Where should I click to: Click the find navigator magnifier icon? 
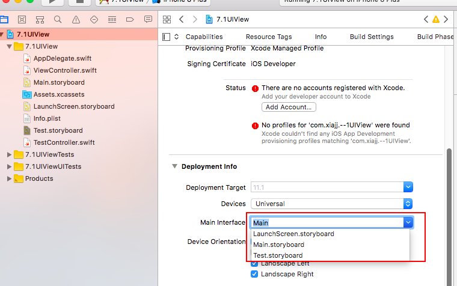click(58, 20)
